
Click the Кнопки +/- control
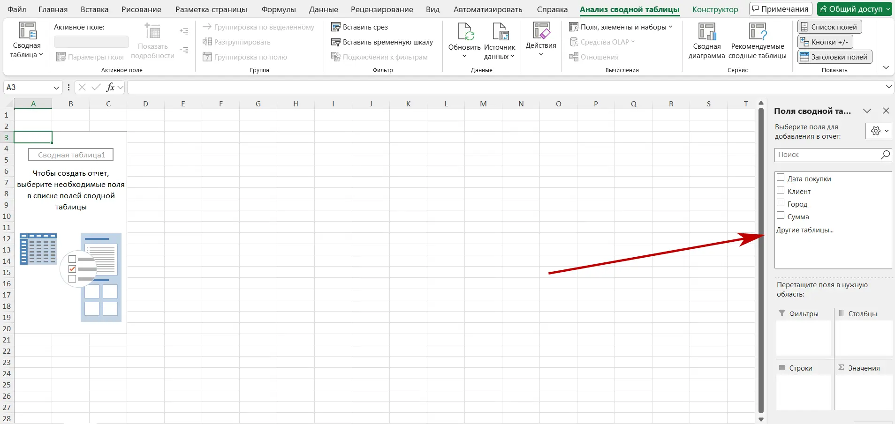click(x=825, y=42)
